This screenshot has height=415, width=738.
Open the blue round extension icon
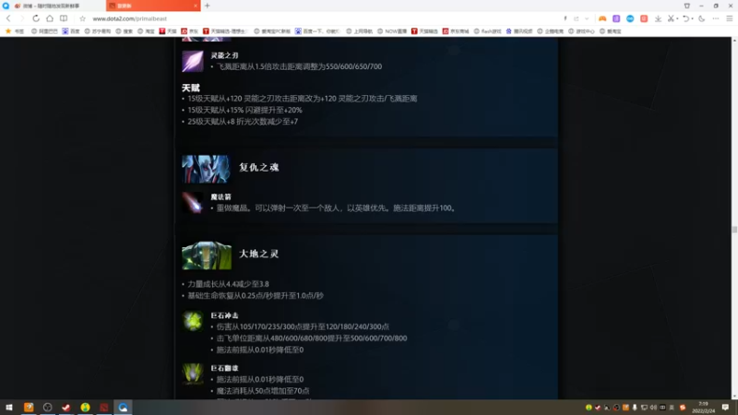tap(630, 18)
